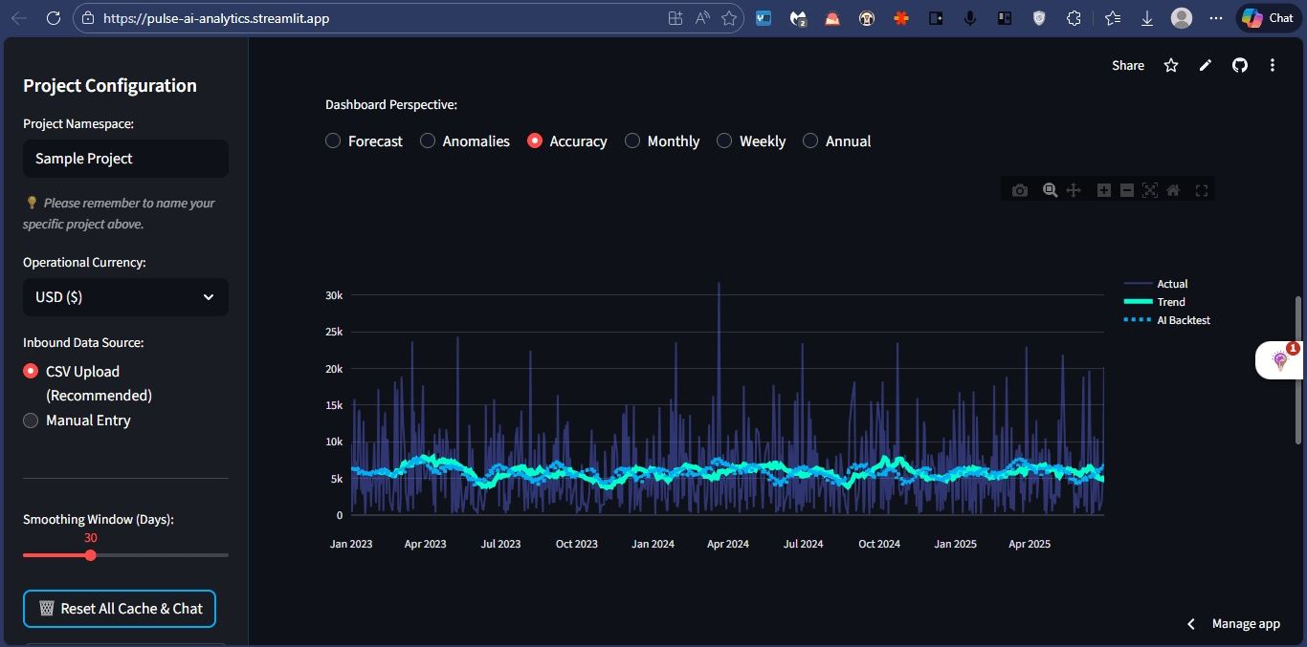Star this Streamlit app
The width and height of the screenshot is (1307, 647).
click(x=1171, y=65)
